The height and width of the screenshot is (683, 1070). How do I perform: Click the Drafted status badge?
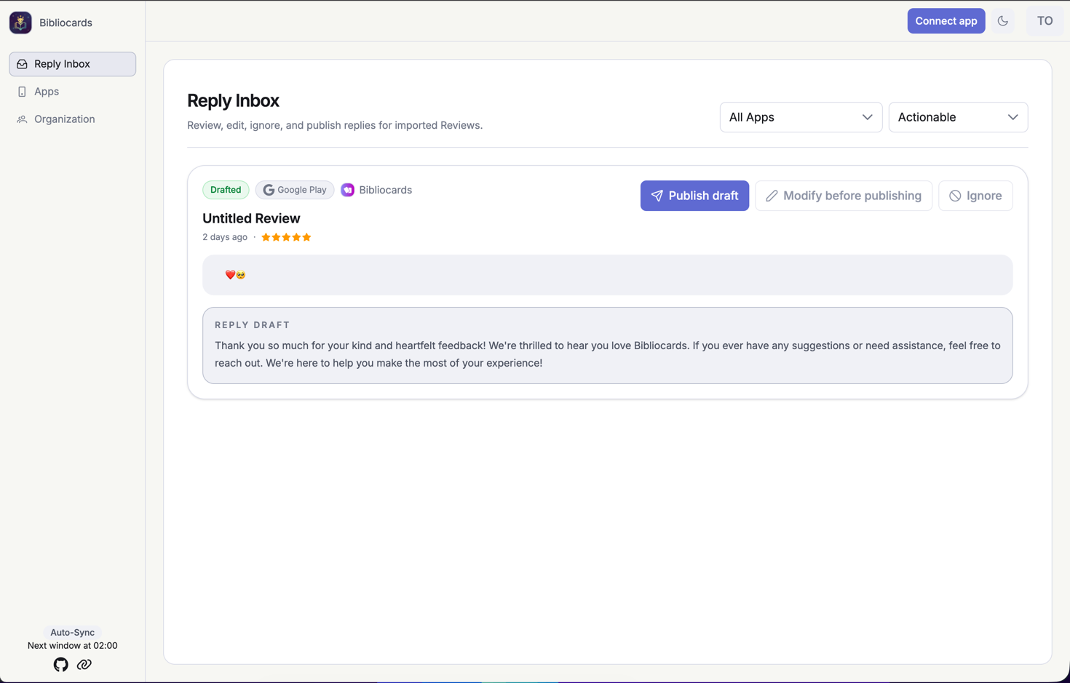pyautogui.click(x=226, y=190)
